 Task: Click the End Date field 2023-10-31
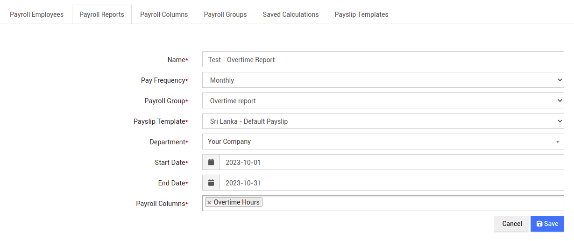coord(392,183)
